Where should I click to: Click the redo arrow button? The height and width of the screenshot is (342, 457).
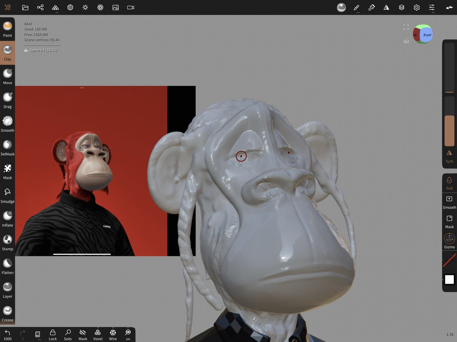click(22, 335)
